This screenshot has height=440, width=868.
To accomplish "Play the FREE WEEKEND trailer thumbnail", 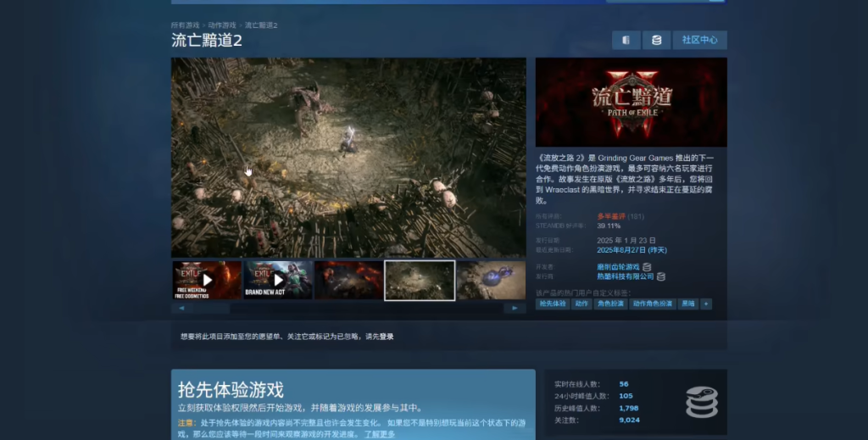I will (207, 280).
